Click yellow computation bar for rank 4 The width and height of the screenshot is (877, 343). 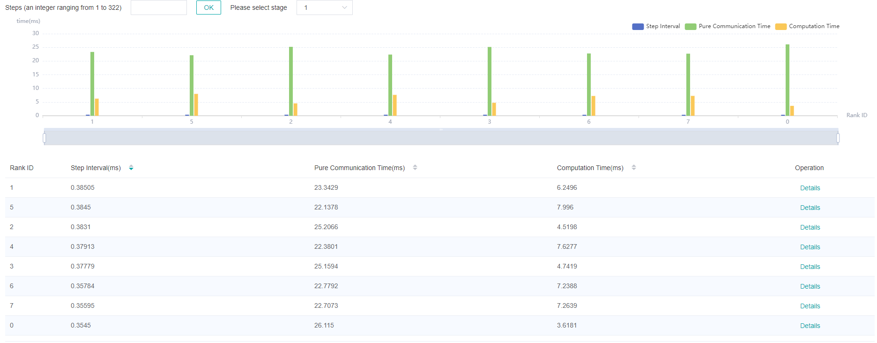point(395,105)
